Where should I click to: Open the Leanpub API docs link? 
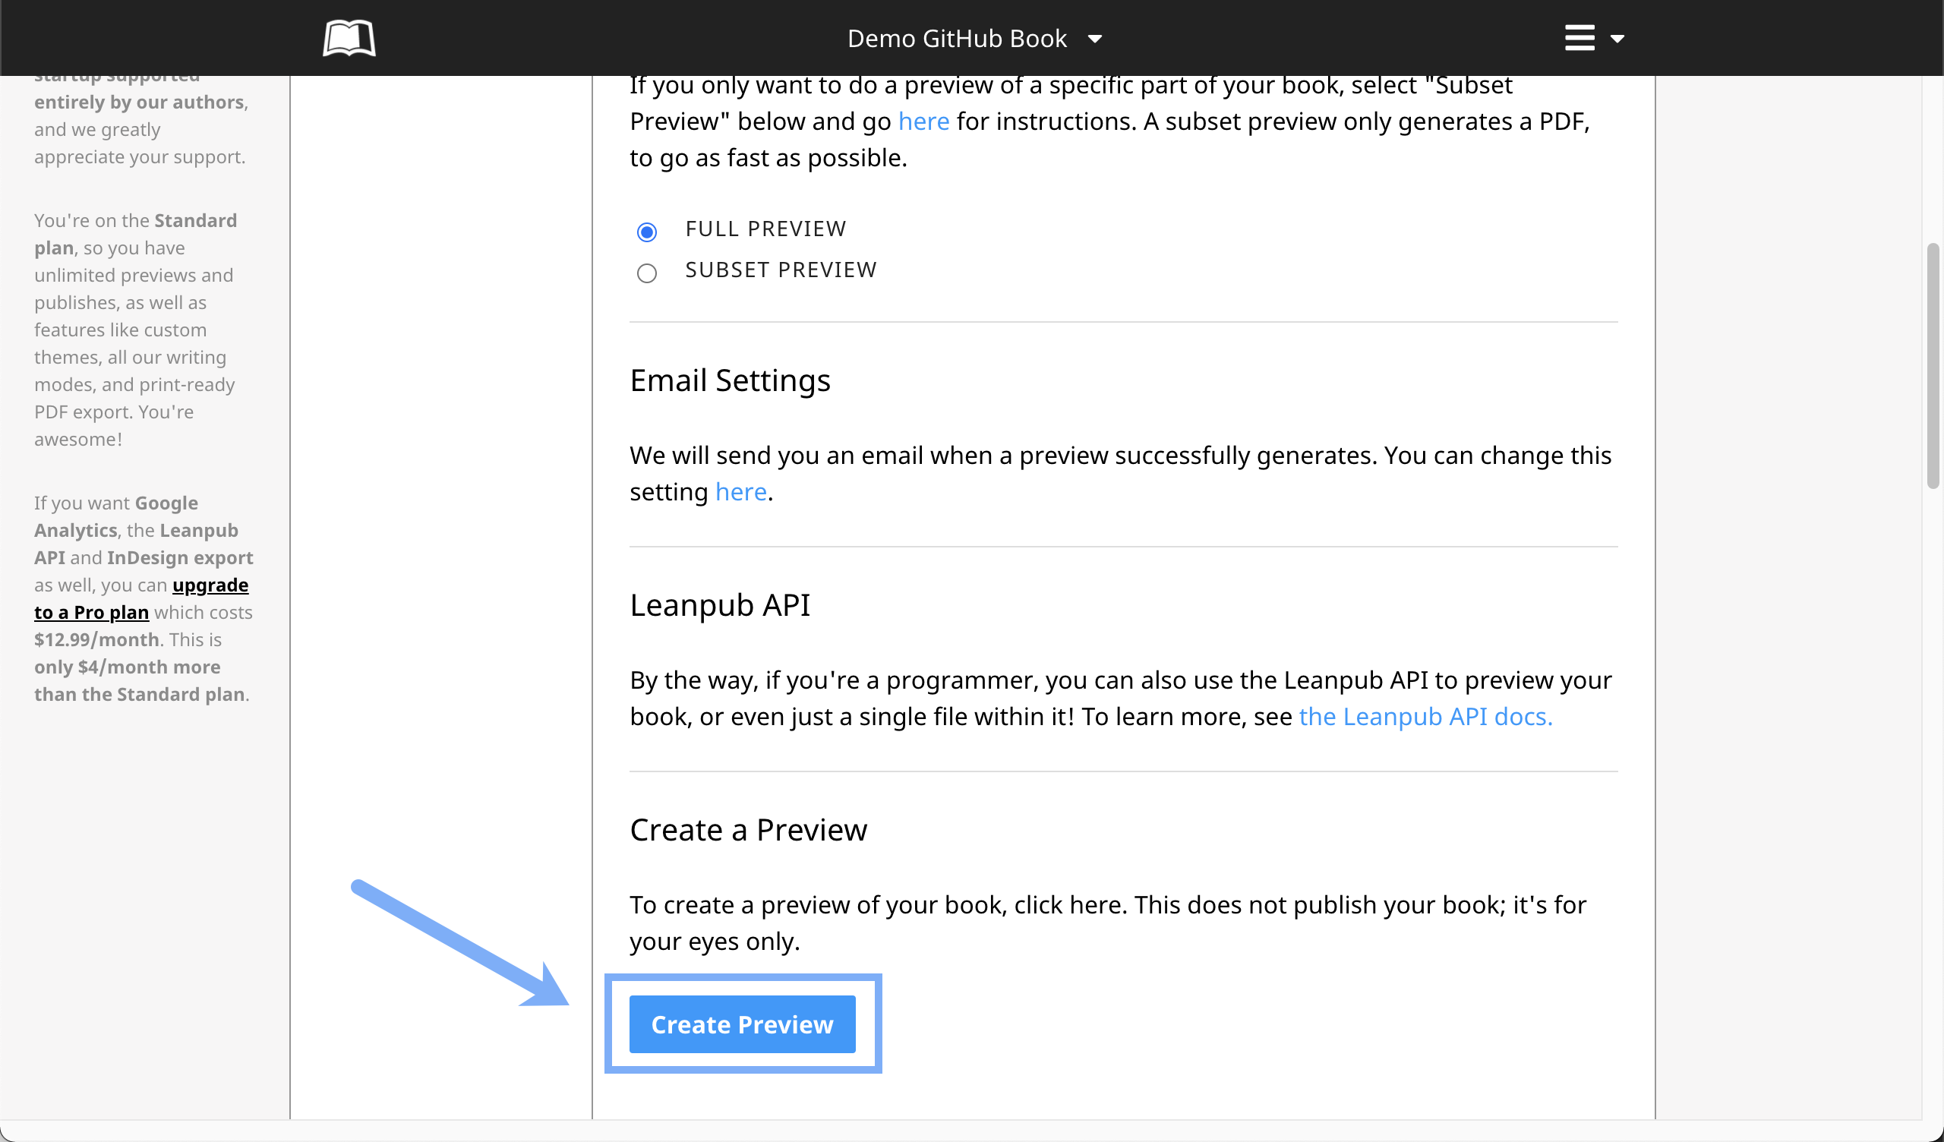tap(1425, 716)
